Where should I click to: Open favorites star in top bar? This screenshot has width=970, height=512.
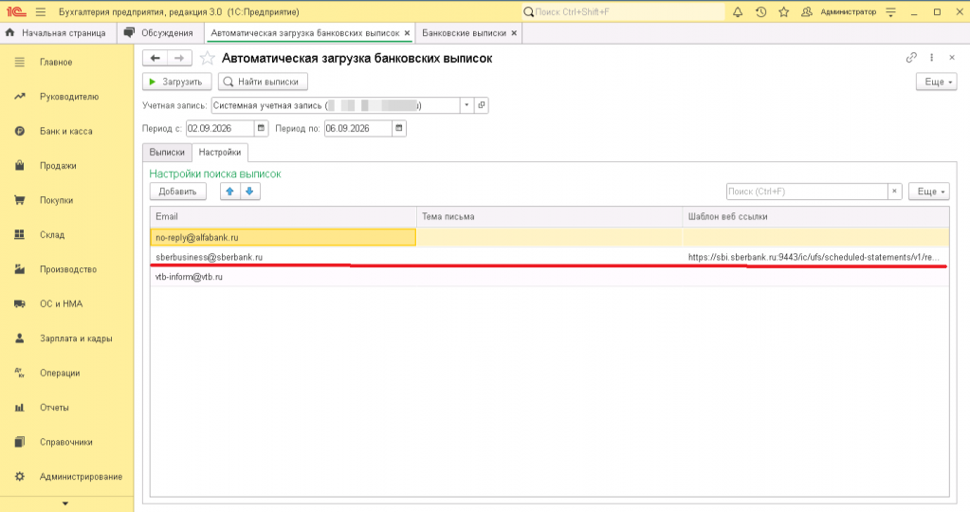pos(784,11)
